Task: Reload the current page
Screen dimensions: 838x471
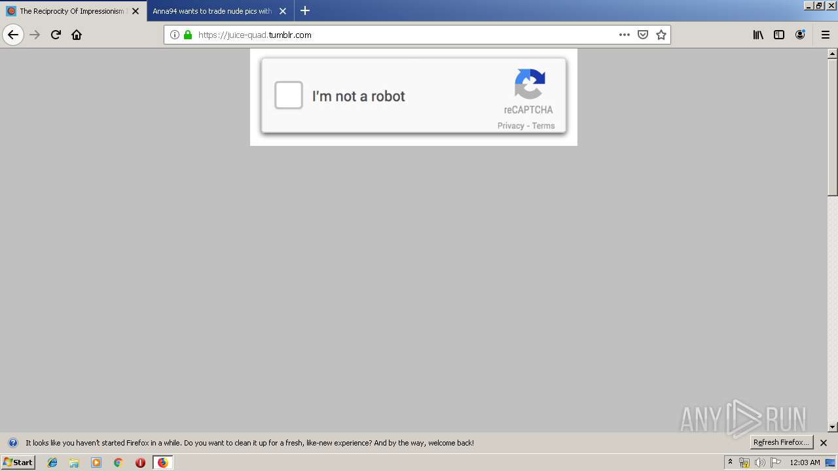Action: 56,35
